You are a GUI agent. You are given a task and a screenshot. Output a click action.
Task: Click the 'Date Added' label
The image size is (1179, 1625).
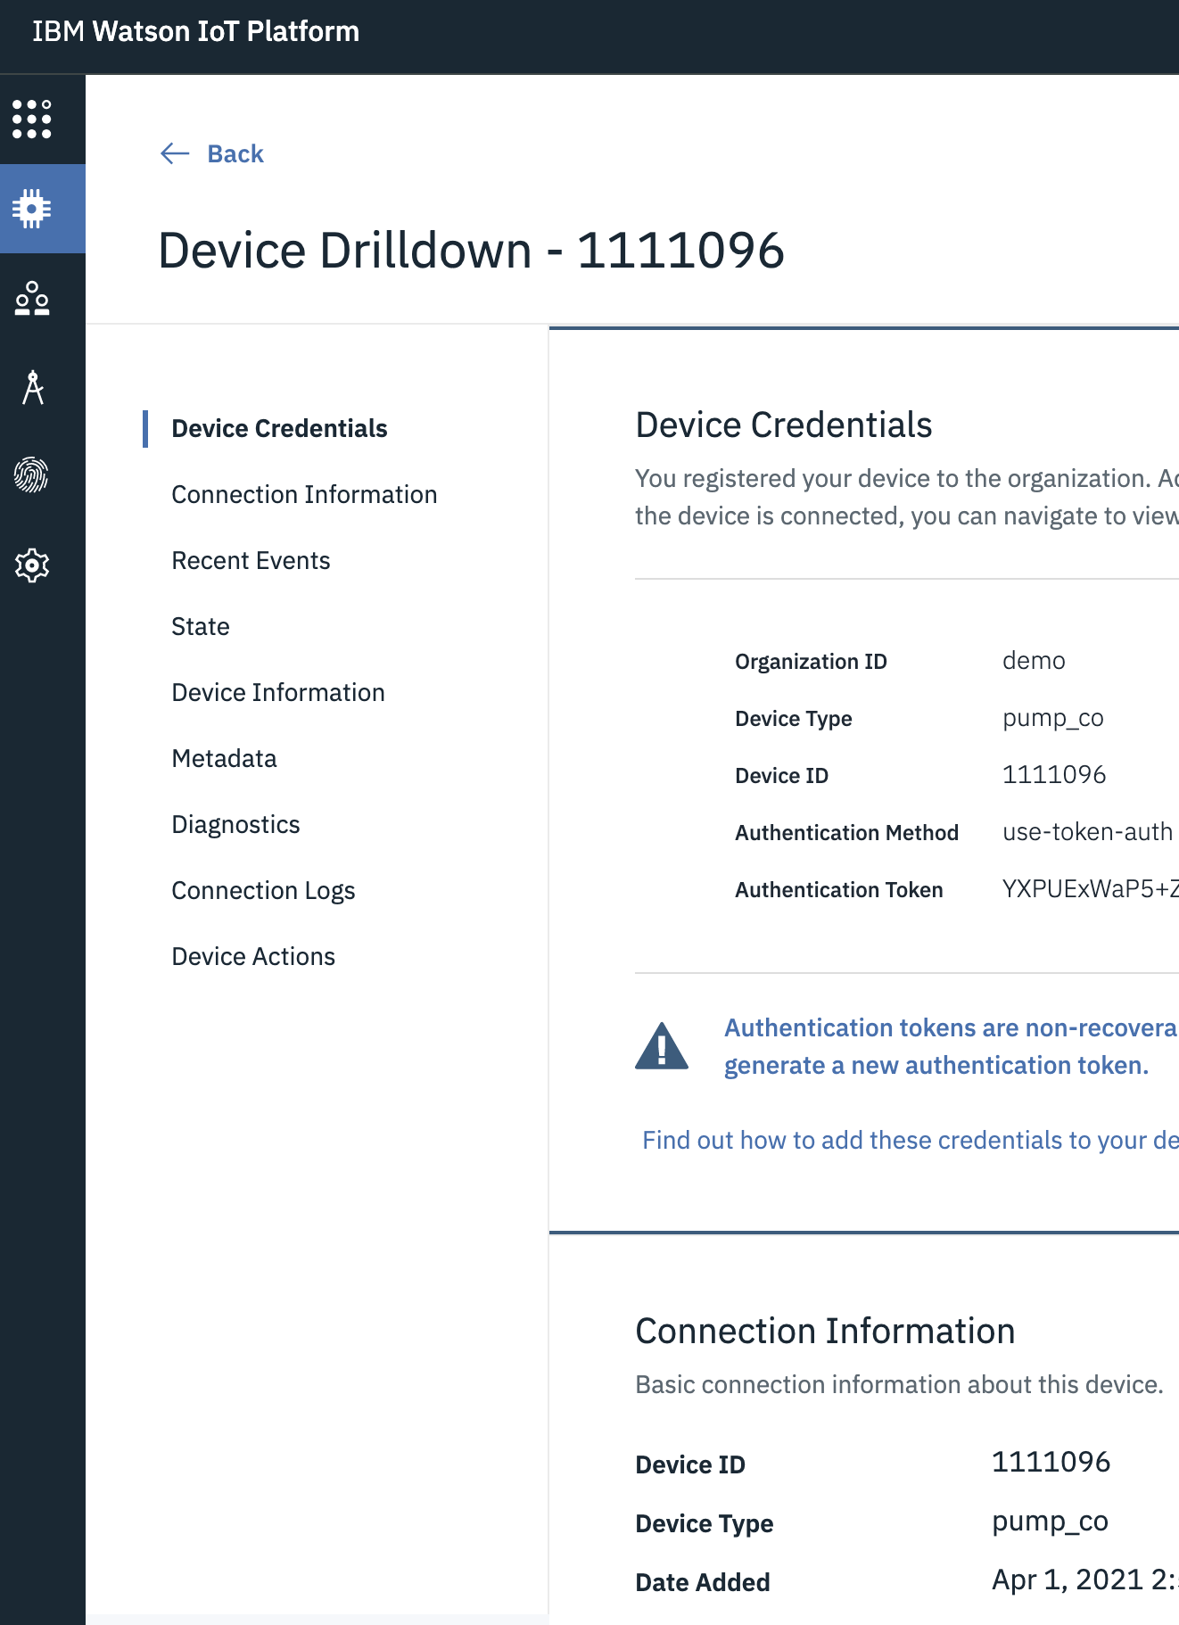click(703, 1582)
